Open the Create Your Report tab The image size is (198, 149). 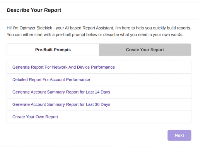coord(145,50)
